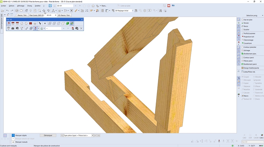
Task: Select the green solid cube display mode
Action: click(68, 24)
